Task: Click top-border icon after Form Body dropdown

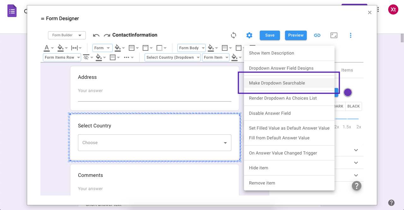Action: pyautogui.click(x=239, y=48)
